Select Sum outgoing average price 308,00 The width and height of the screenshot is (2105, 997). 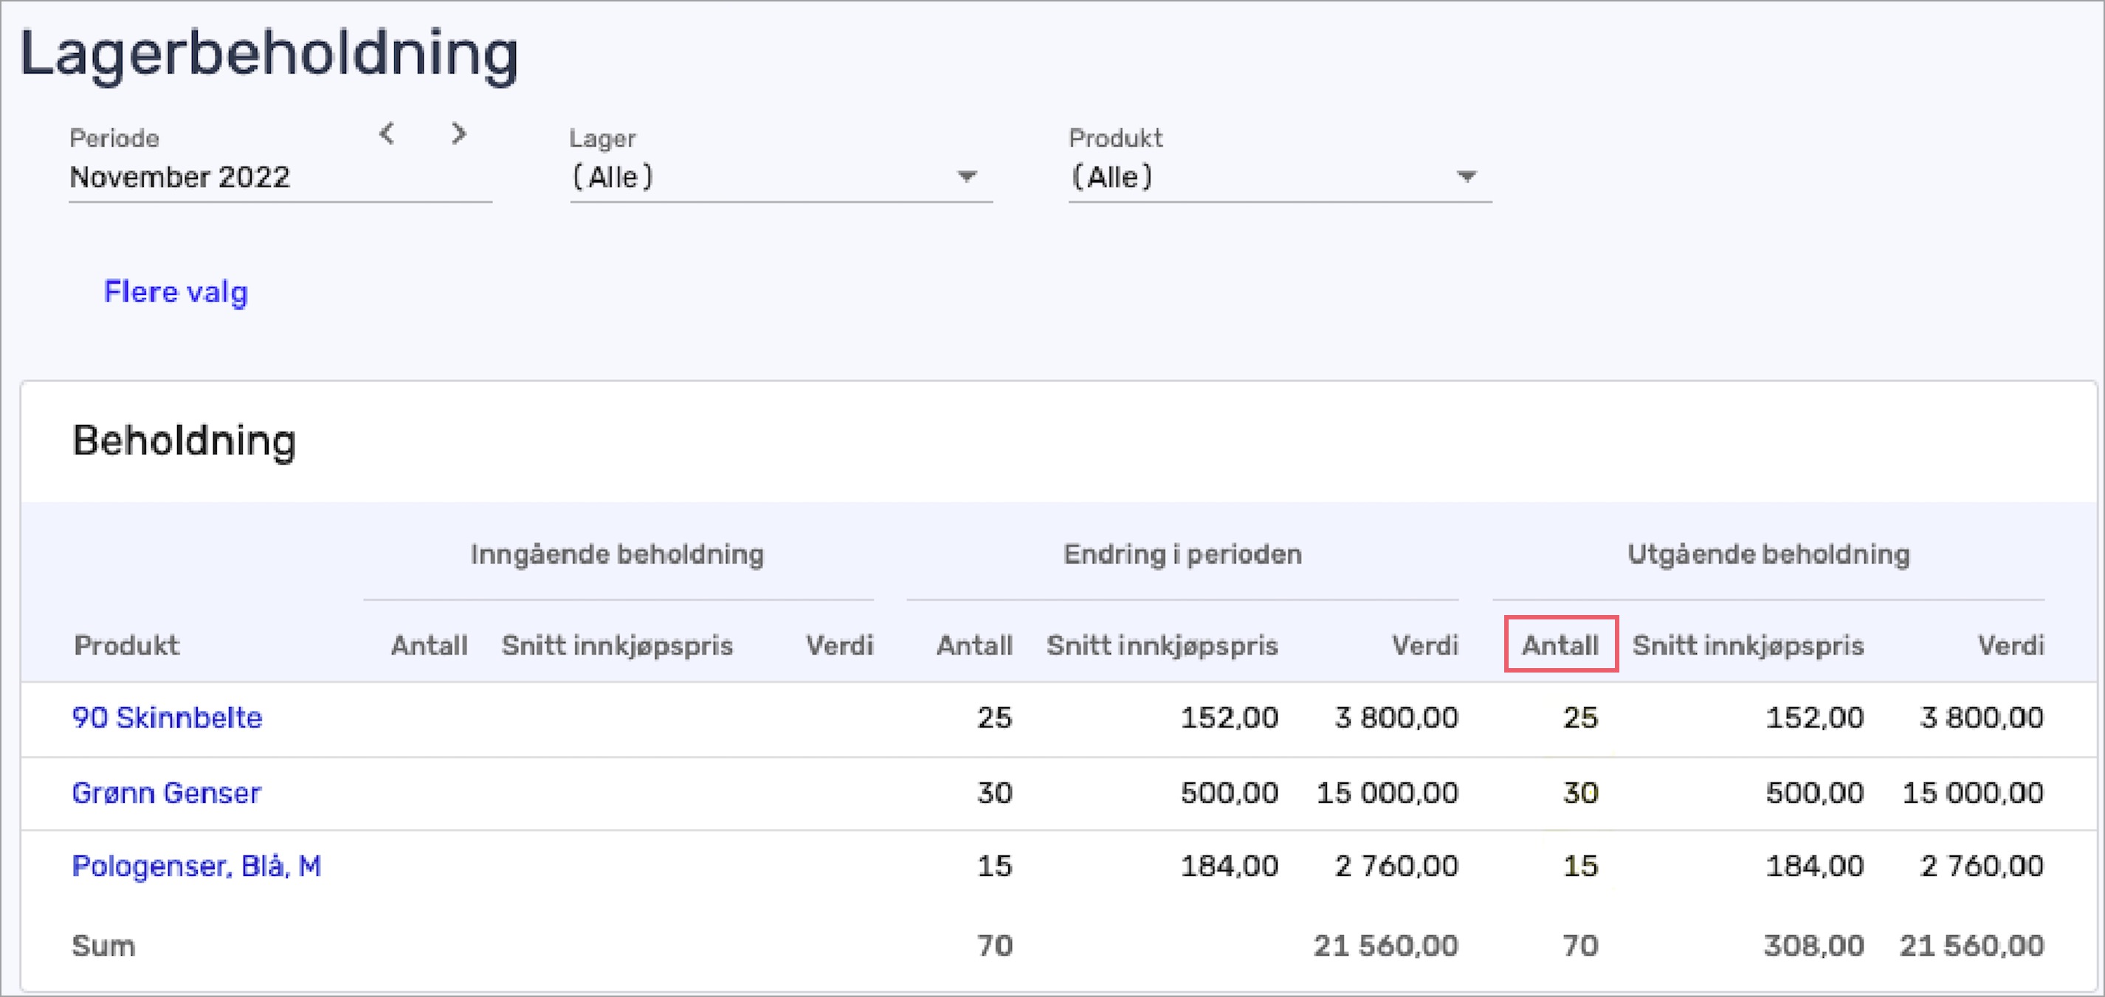pyautogui.click(x=1814, y=945)
